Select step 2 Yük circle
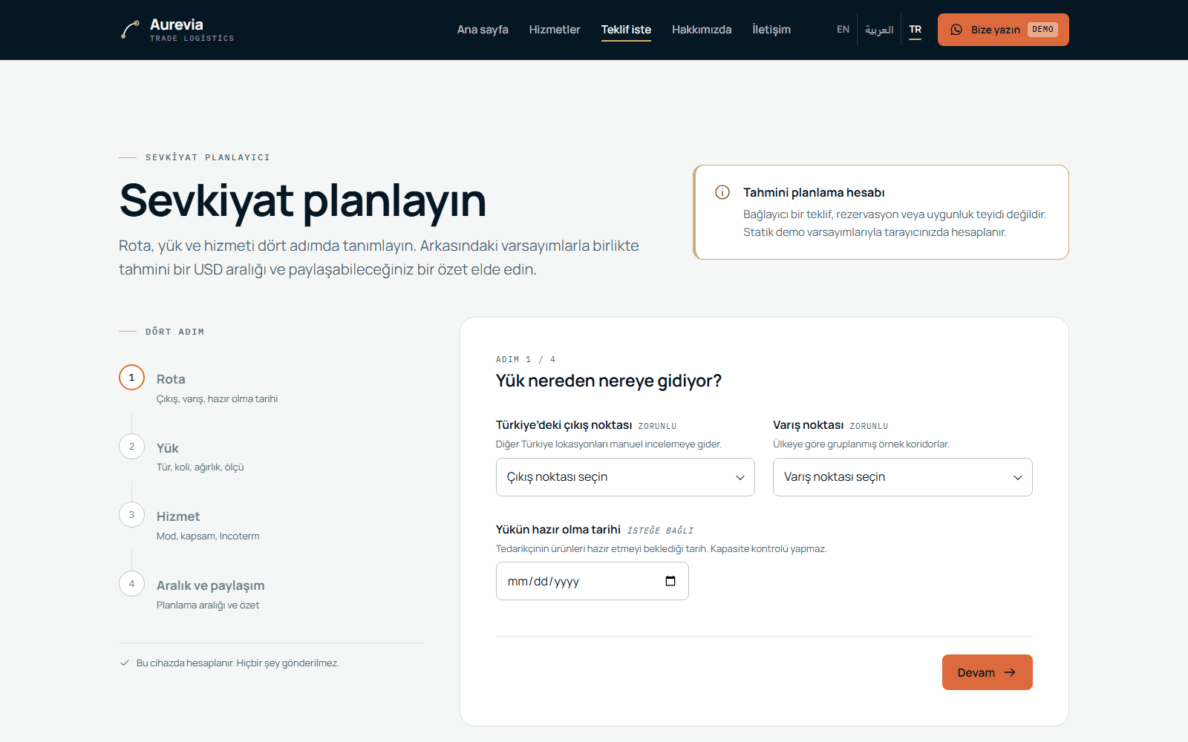1188x742 pixels. (132, 446)
